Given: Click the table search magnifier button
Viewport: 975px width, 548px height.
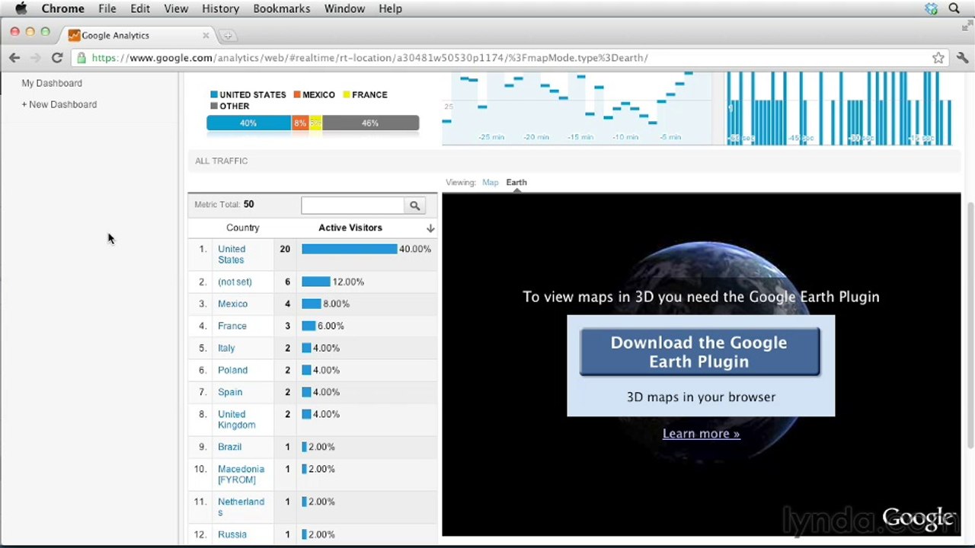Looking at the screenshot, I should pyautogui.click(x=414, y=205).
